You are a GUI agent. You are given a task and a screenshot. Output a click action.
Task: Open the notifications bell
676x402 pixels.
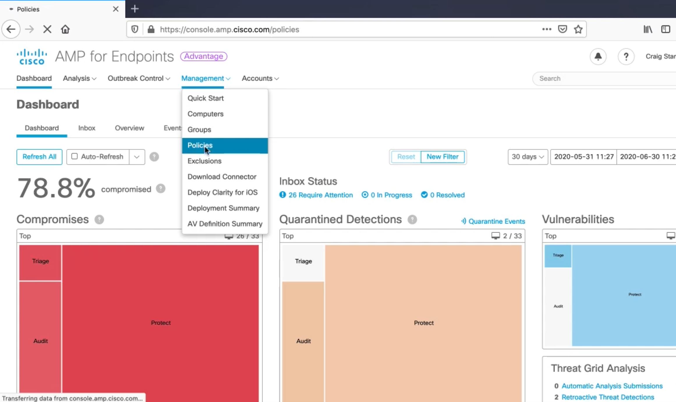pyautogui.click(x=598, y=56)
